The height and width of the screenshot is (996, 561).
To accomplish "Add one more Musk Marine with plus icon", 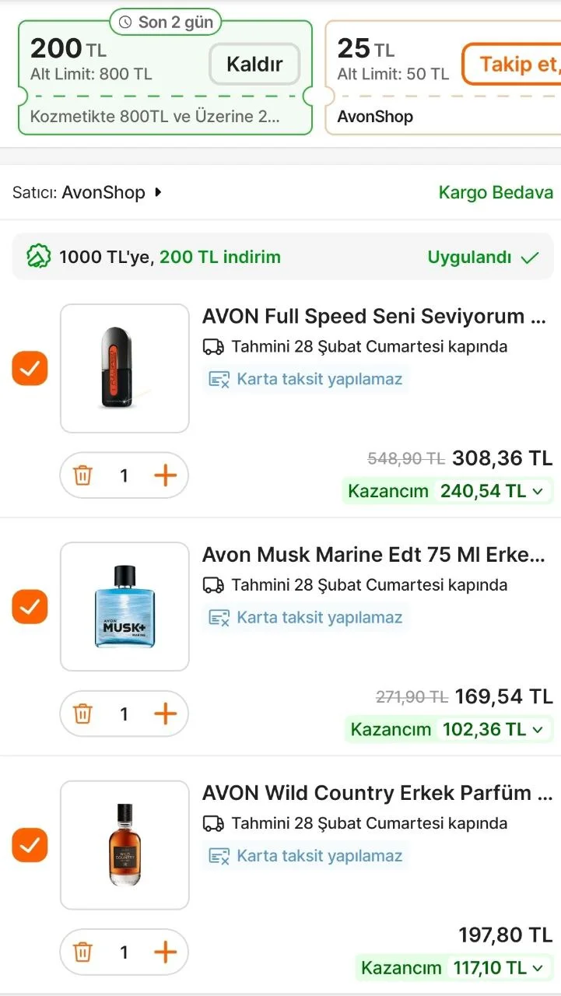I will (x=165, y=714).
